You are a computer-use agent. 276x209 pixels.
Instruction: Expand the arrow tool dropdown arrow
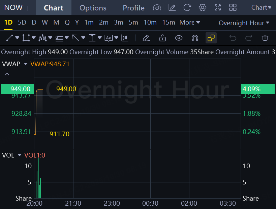83,38
